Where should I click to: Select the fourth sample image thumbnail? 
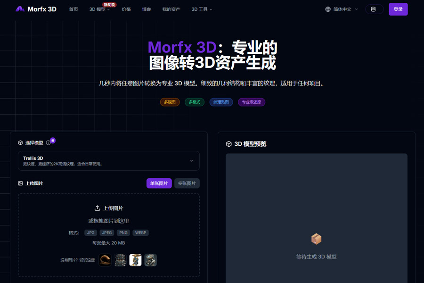(151, 260)
